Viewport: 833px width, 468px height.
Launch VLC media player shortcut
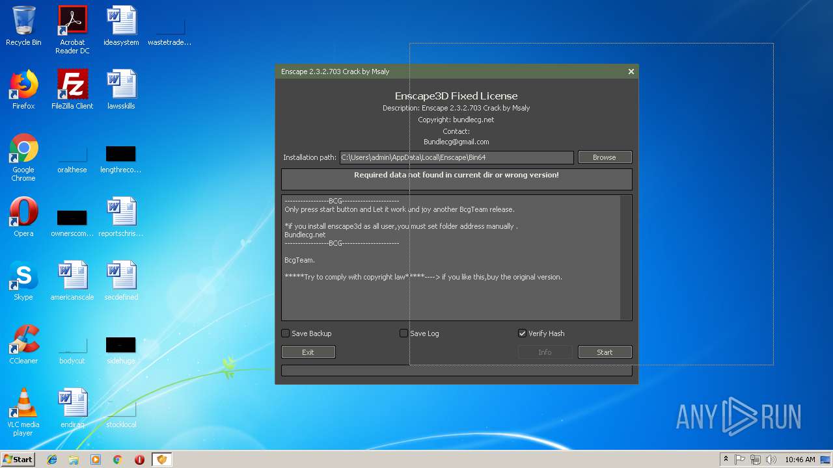click(23, 412)
